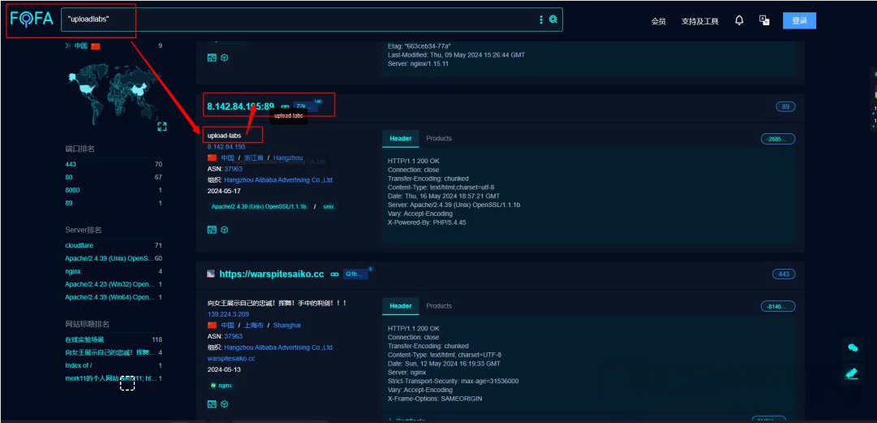Click the red flag next to sidebar 中国
Image resolution: width=877 pixels, height=423 pixels.
(x=95, y=46)
